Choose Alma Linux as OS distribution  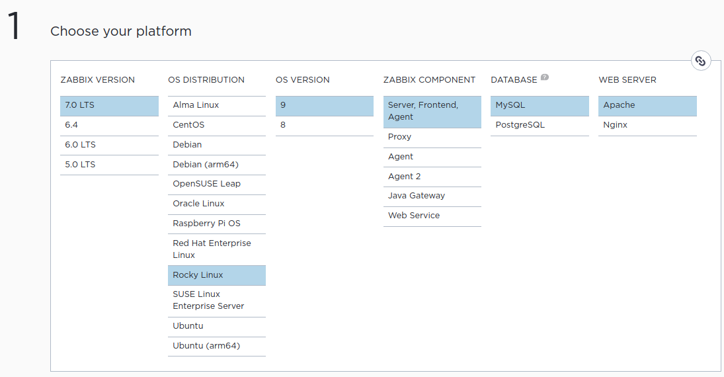216,106
